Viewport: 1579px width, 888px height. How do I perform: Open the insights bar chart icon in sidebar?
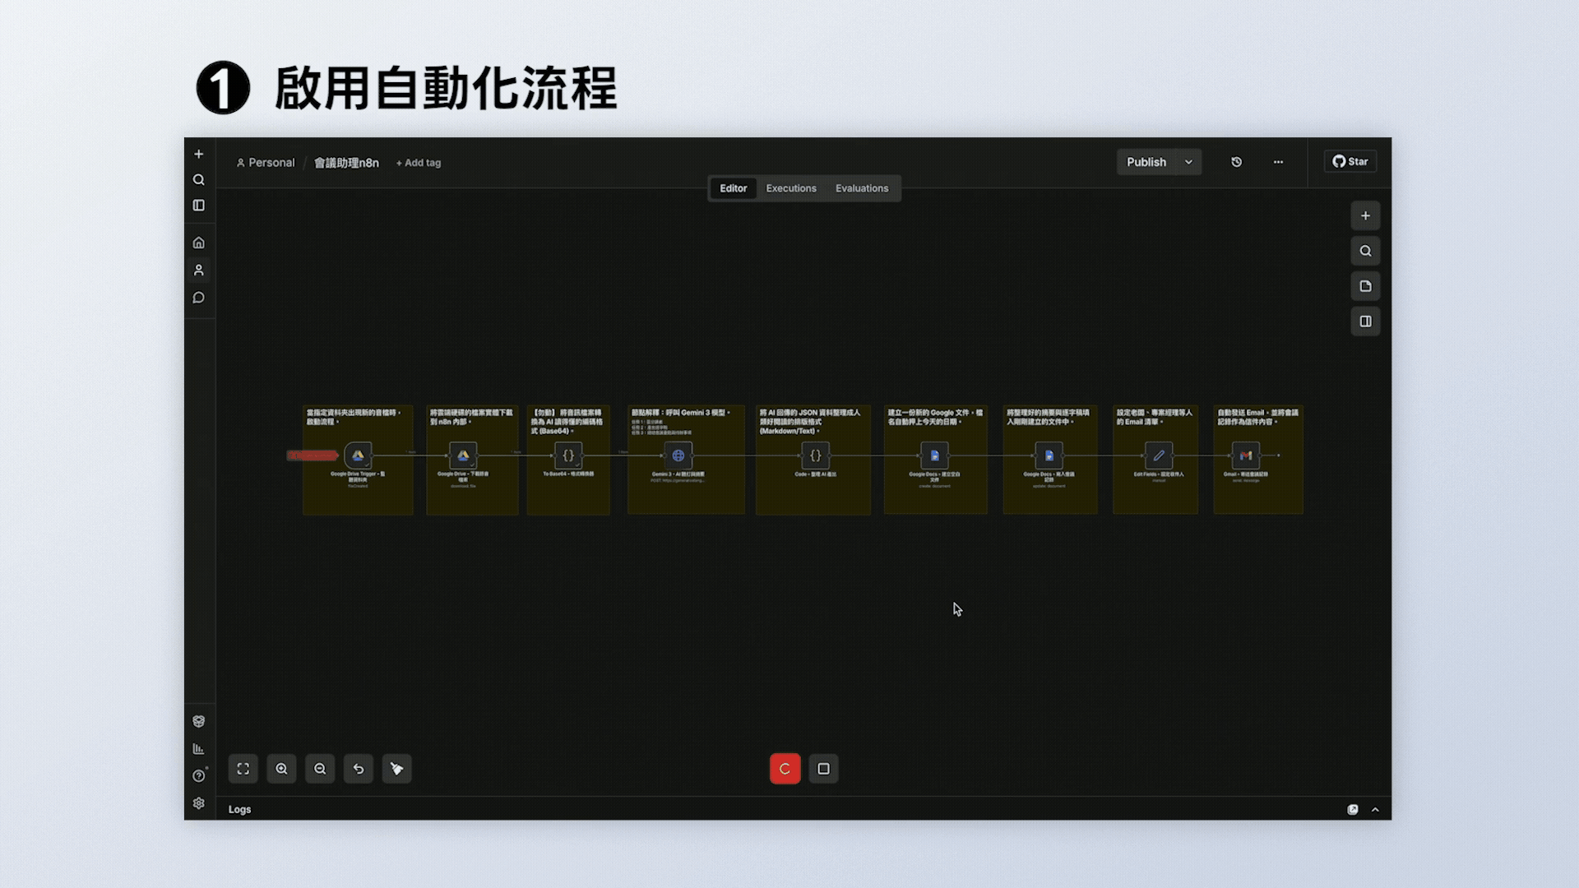(x=198, y=748)
